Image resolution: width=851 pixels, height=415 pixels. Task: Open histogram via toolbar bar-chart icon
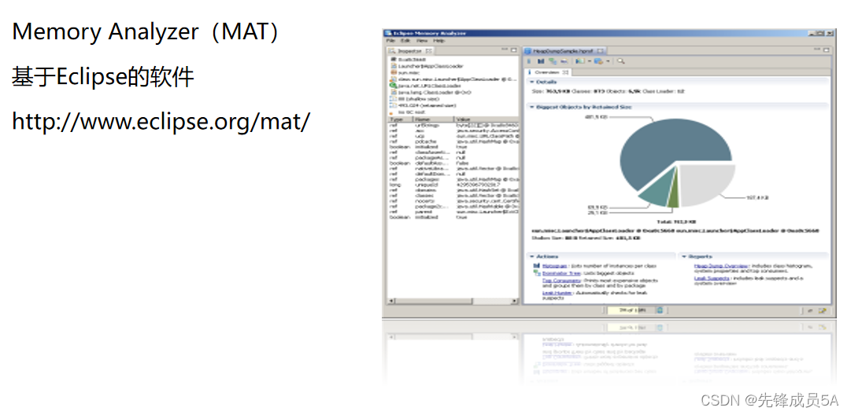coord(541,61)
